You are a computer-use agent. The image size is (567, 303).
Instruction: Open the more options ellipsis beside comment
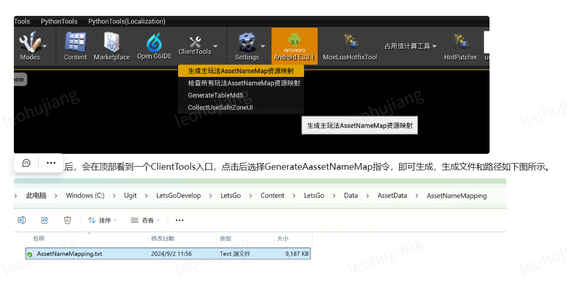51,163
